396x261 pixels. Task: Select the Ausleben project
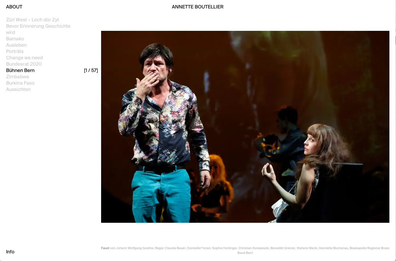(16, 45)
